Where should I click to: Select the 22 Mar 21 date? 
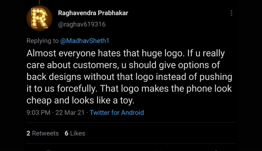[70, 113]
